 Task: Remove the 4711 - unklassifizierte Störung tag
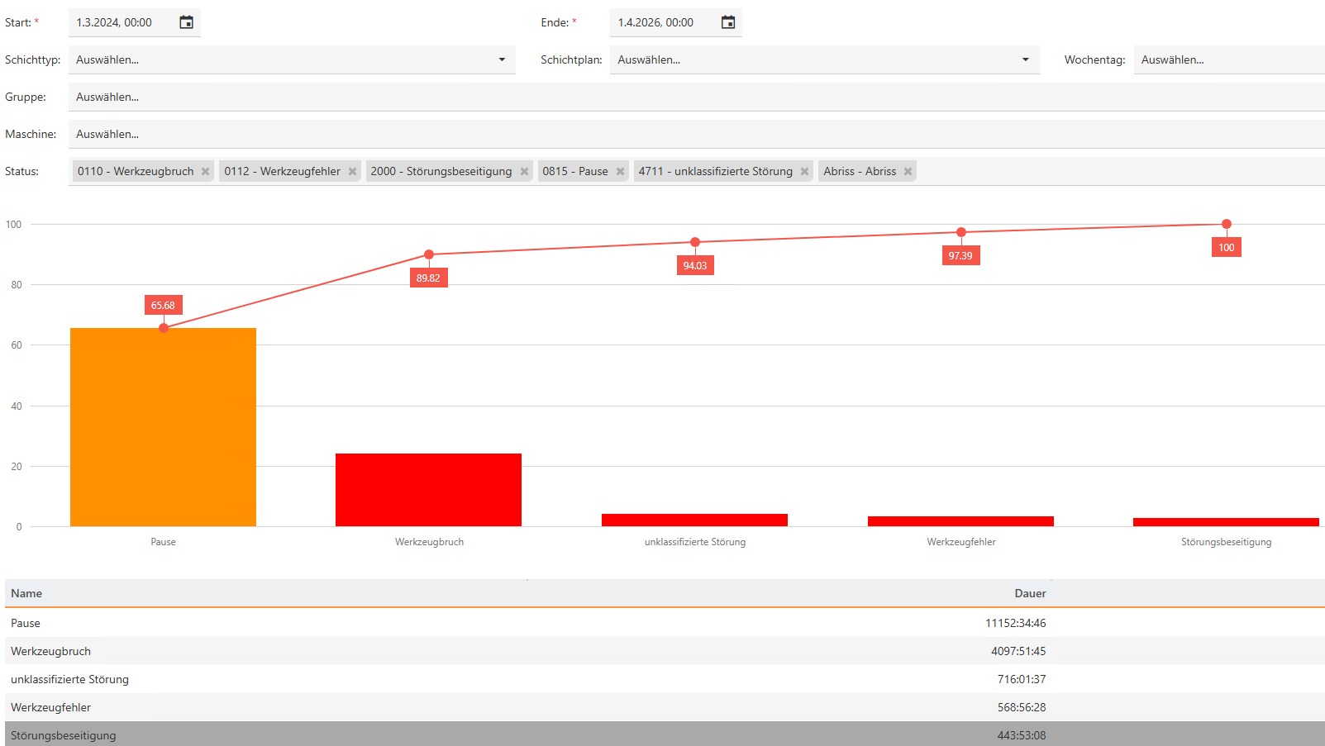tap(804, 172)
